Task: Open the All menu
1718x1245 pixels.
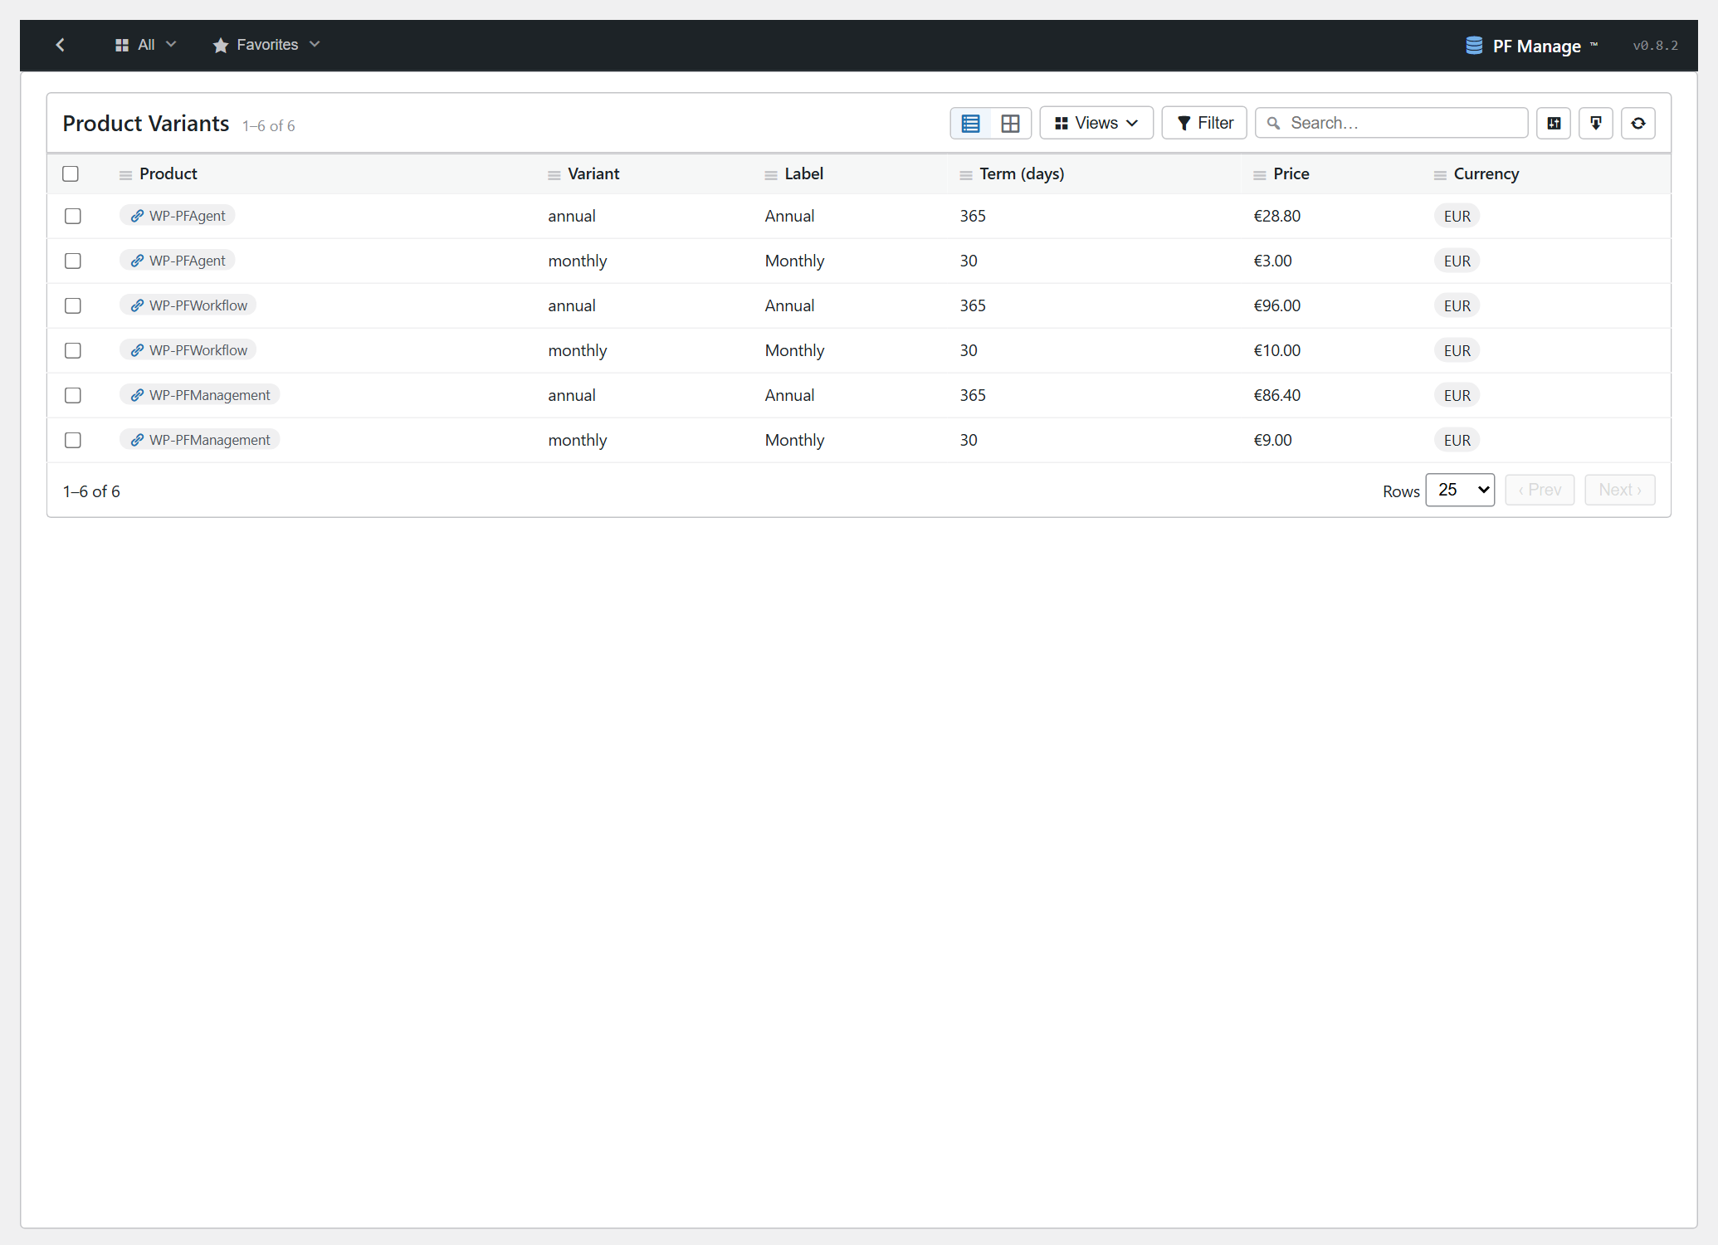Action: (145, 45)
